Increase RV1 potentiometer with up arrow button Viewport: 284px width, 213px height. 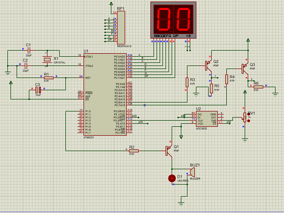click(249, 114)
